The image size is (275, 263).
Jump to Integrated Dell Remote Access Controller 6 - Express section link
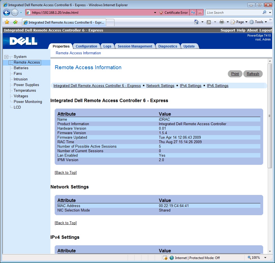(97, 86)
